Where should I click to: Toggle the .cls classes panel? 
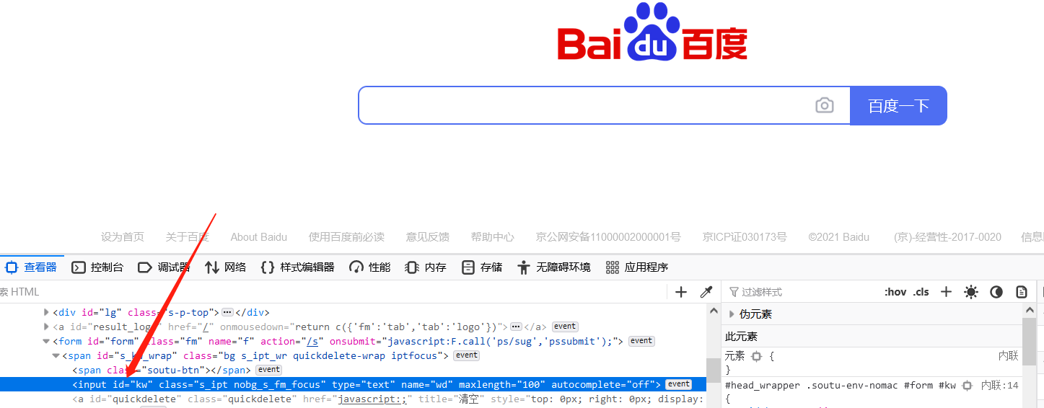click(921, 292)
